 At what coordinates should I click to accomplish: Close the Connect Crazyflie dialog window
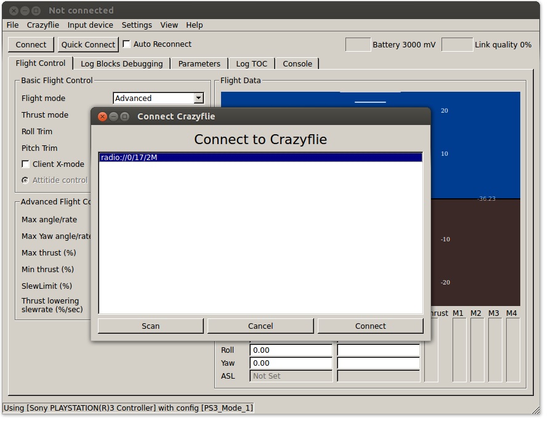[x=102, y=116]
